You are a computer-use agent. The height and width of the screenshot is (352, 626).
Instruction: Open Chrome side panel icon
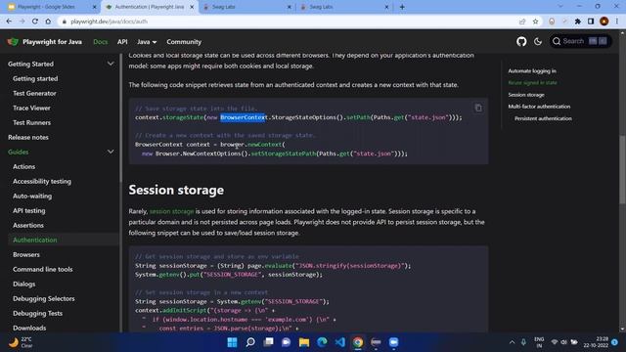(591, 22)
